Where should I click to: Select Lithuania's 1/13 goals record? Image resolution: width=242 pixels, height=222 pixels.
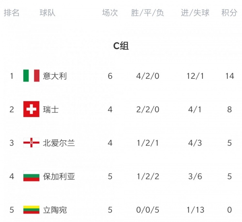click(x=196, y=210)
